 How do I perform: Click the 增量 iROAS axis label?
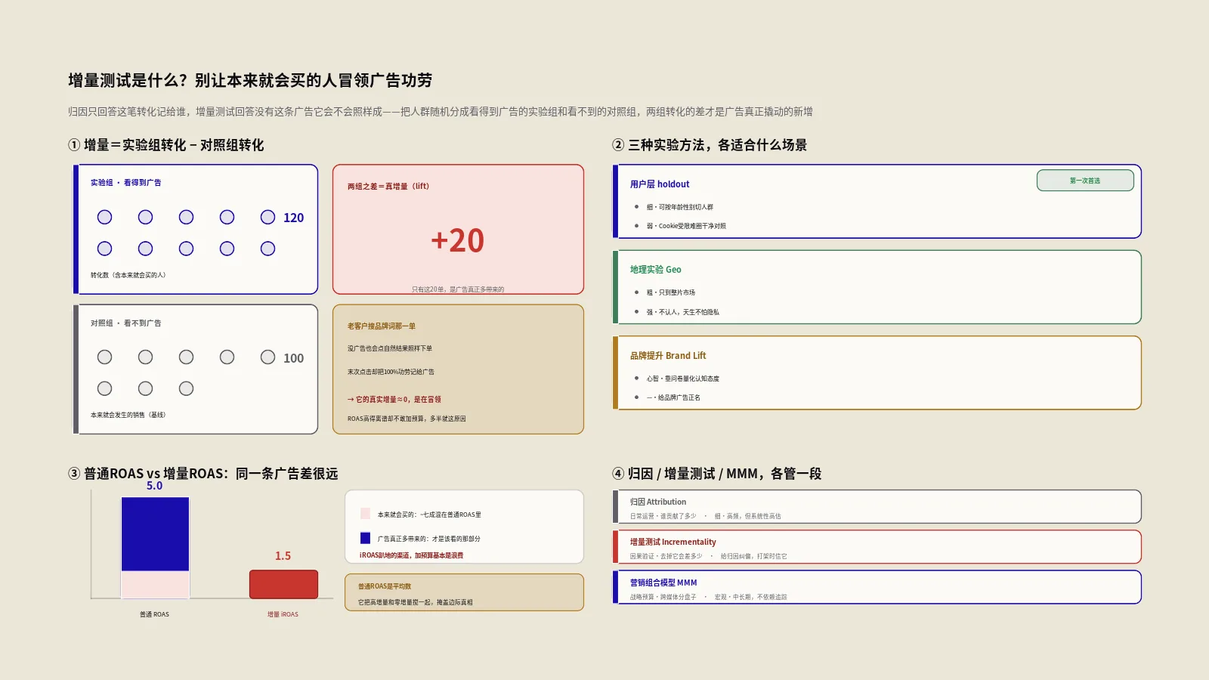pos(283,614)
